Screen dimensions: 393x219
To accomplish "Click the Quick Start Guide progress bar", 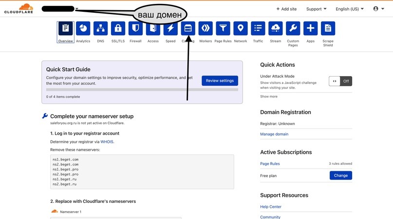I will coord(142,90).
